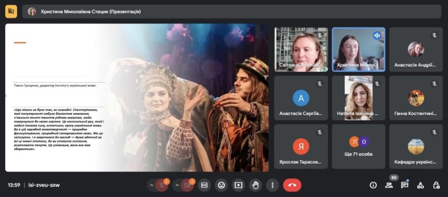Toggle the muted microphone button
448x197 pixels.
(162, 185)
